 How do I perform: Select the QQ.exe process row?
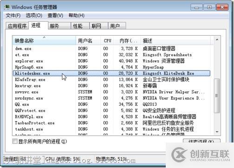(x=111, y=104)
